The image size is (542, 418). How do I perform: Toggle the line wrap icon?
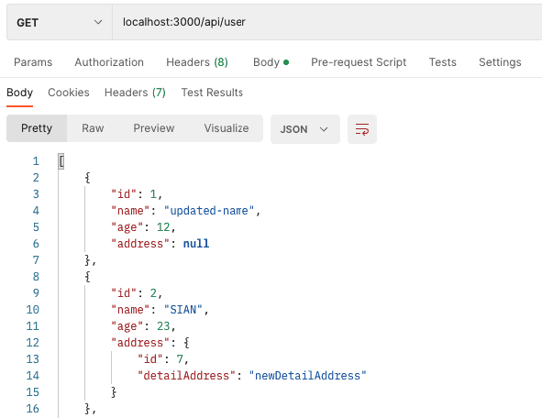tap(362, 129)
